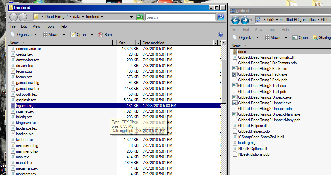The width and height of the screenshot is (331, 175).
Task: Select the fecmn.big file icon
Action: point(13,71)
